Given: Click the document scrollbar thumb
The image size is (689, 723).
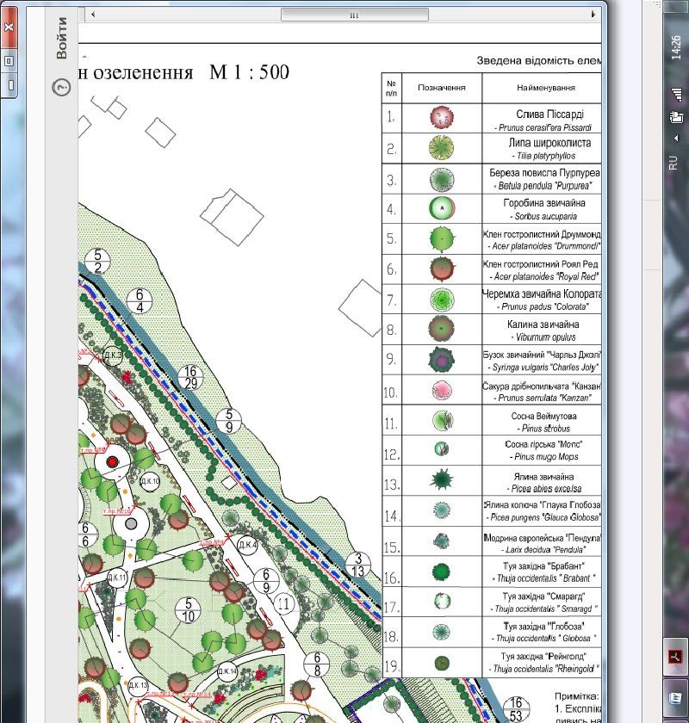Looking at the screenshot, I should tap(354, 15).
